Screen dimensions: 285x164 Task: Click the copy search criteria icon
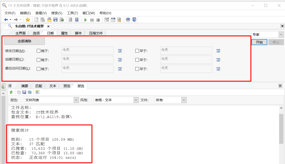43,20
